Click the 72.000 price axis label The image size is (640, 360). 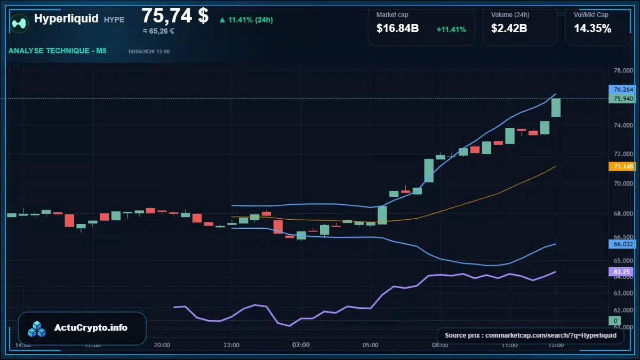pos(623,154)
